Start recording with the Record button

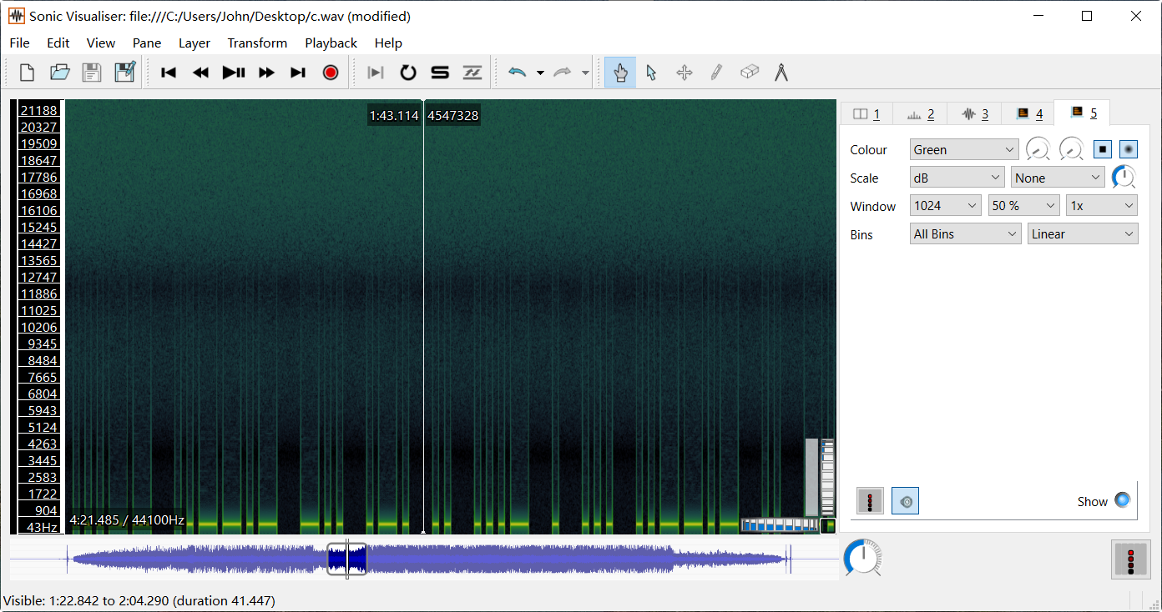click(x=330, y=72)
